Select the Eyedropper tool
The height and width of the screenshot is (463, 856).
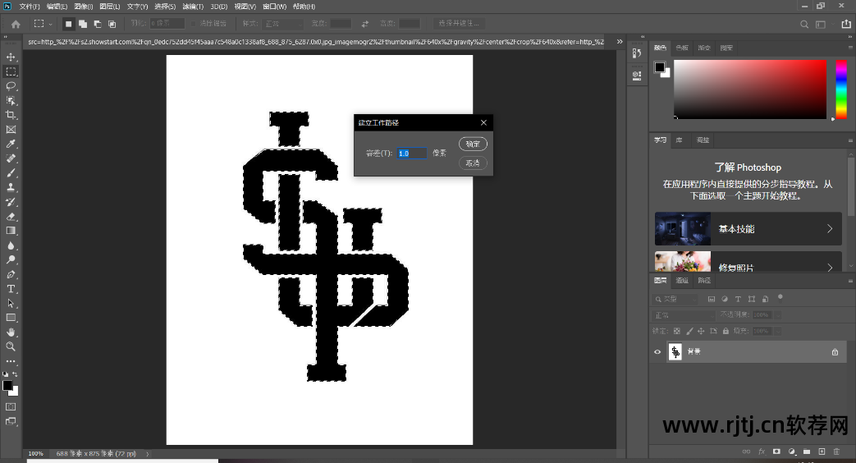coord(11,144)
